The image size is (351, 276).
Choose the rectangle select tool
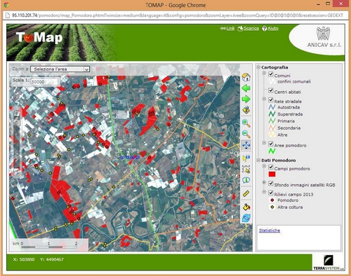point(246,169)
